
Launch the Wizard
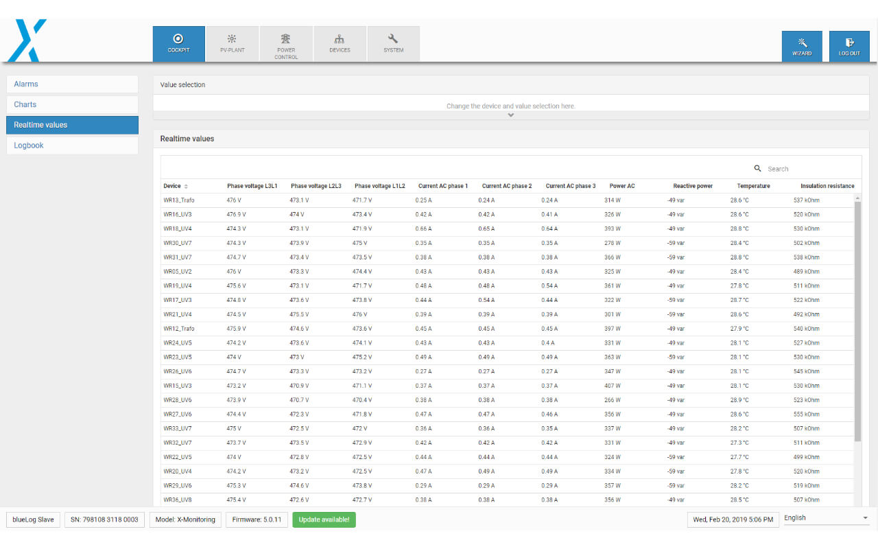click(802, 47)
